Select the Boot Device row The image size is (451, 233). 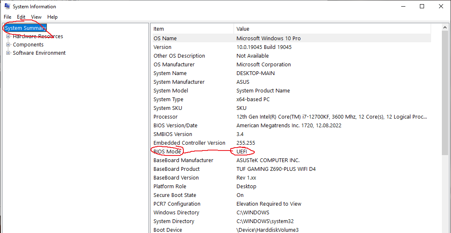click(x=292, y=230)
